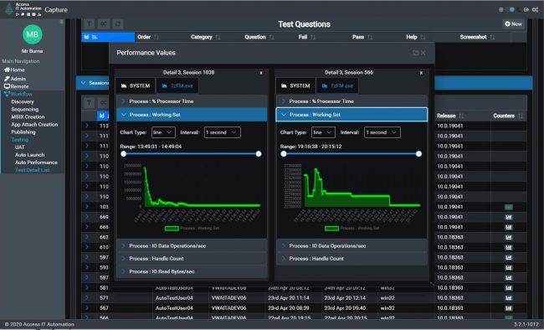Screen dimensions: 544x330
Task: Open Remote in main navigation
Action: (x=16, y=86)
